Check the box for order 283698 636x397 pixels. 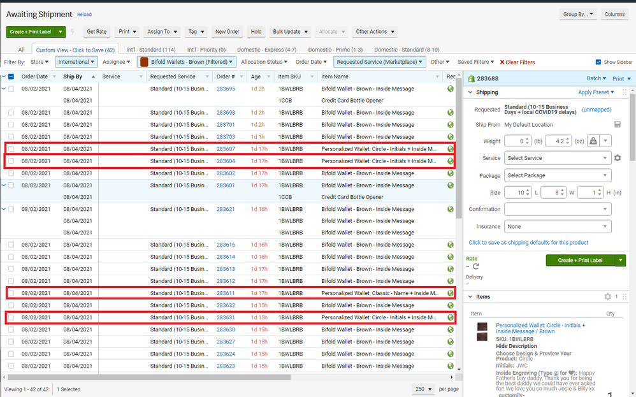[x=11, y=113]
